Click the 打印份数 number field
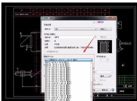This screenshot has height=101, width=137. point(103,60)
